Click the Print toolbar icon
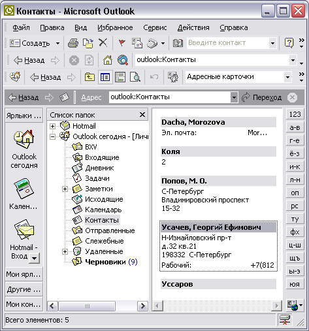This screenshot has width=309, height=331. tap(73, 43)
